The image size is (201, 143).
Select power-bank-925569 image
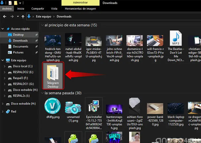(x=155, y=114)
